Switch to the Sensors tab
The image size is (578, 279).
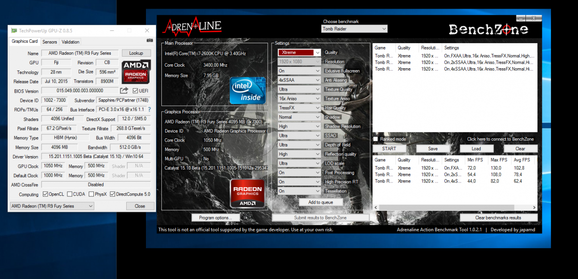tap(50, 42)
